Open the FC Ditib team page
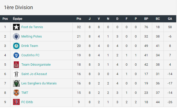The height and width of the screenshot is (108, 177). click(27, 102)
